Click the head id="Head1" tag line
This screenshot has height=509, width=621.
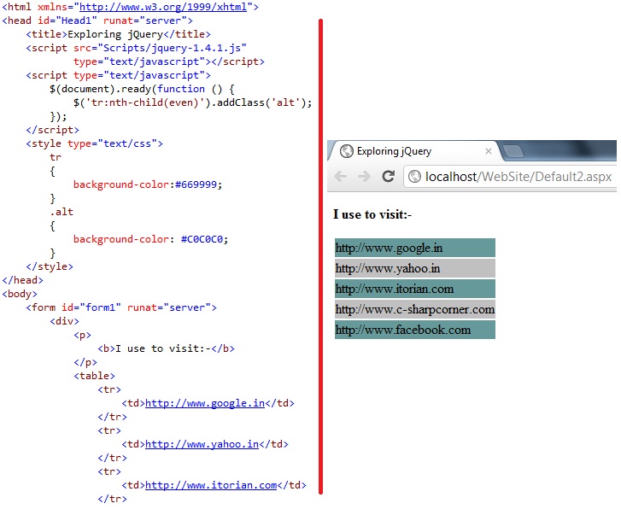tap(97, 20)
